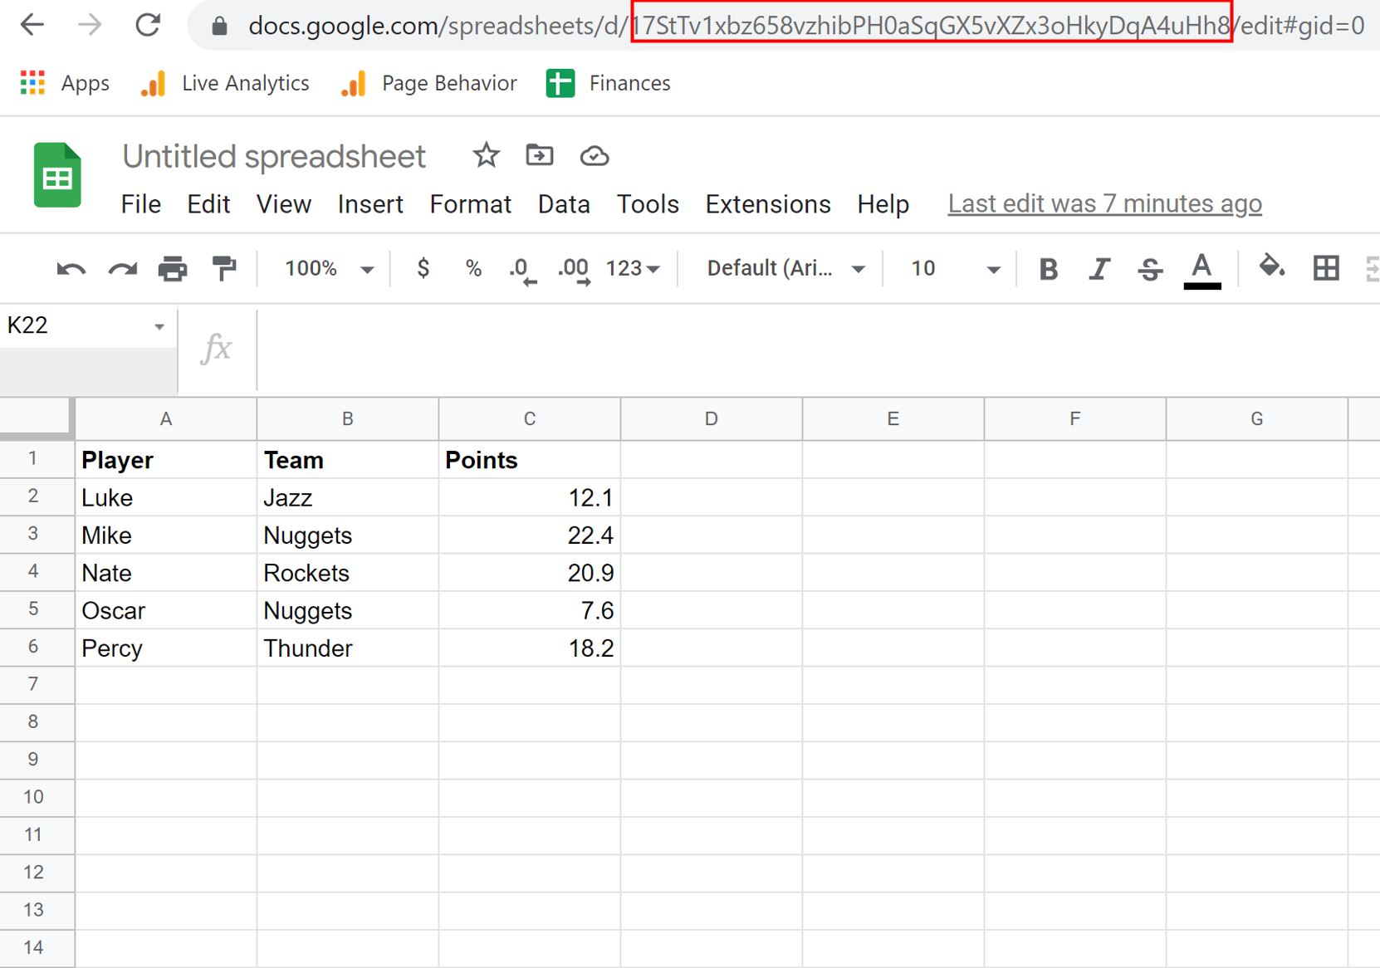1380x968 pixels.
Task: Open 'Last edit was 7 minutes ago' link
Action: tap(1104, 204)
